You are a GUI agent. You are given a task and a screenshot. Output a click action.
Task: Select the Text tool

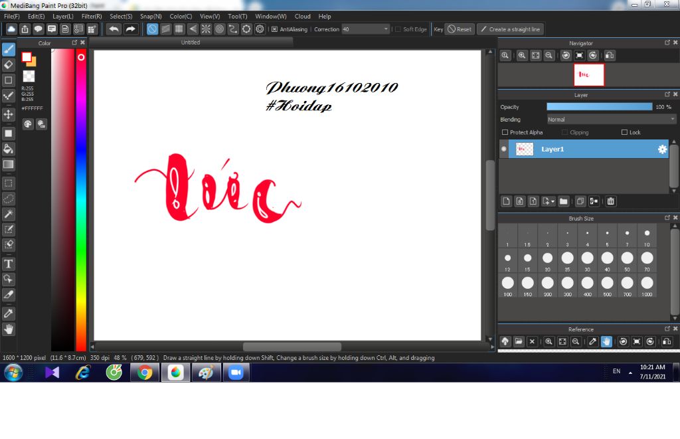point(8,264)
